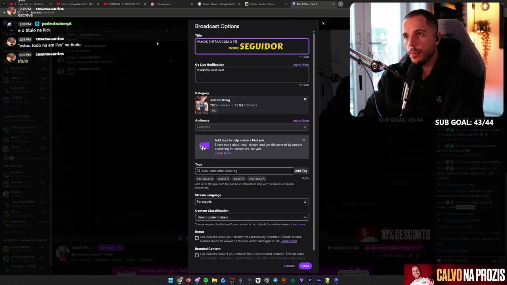The width and height of the screenshot is (507, 285).
Task: Click the Cancel button
Action: click(289, 266)
